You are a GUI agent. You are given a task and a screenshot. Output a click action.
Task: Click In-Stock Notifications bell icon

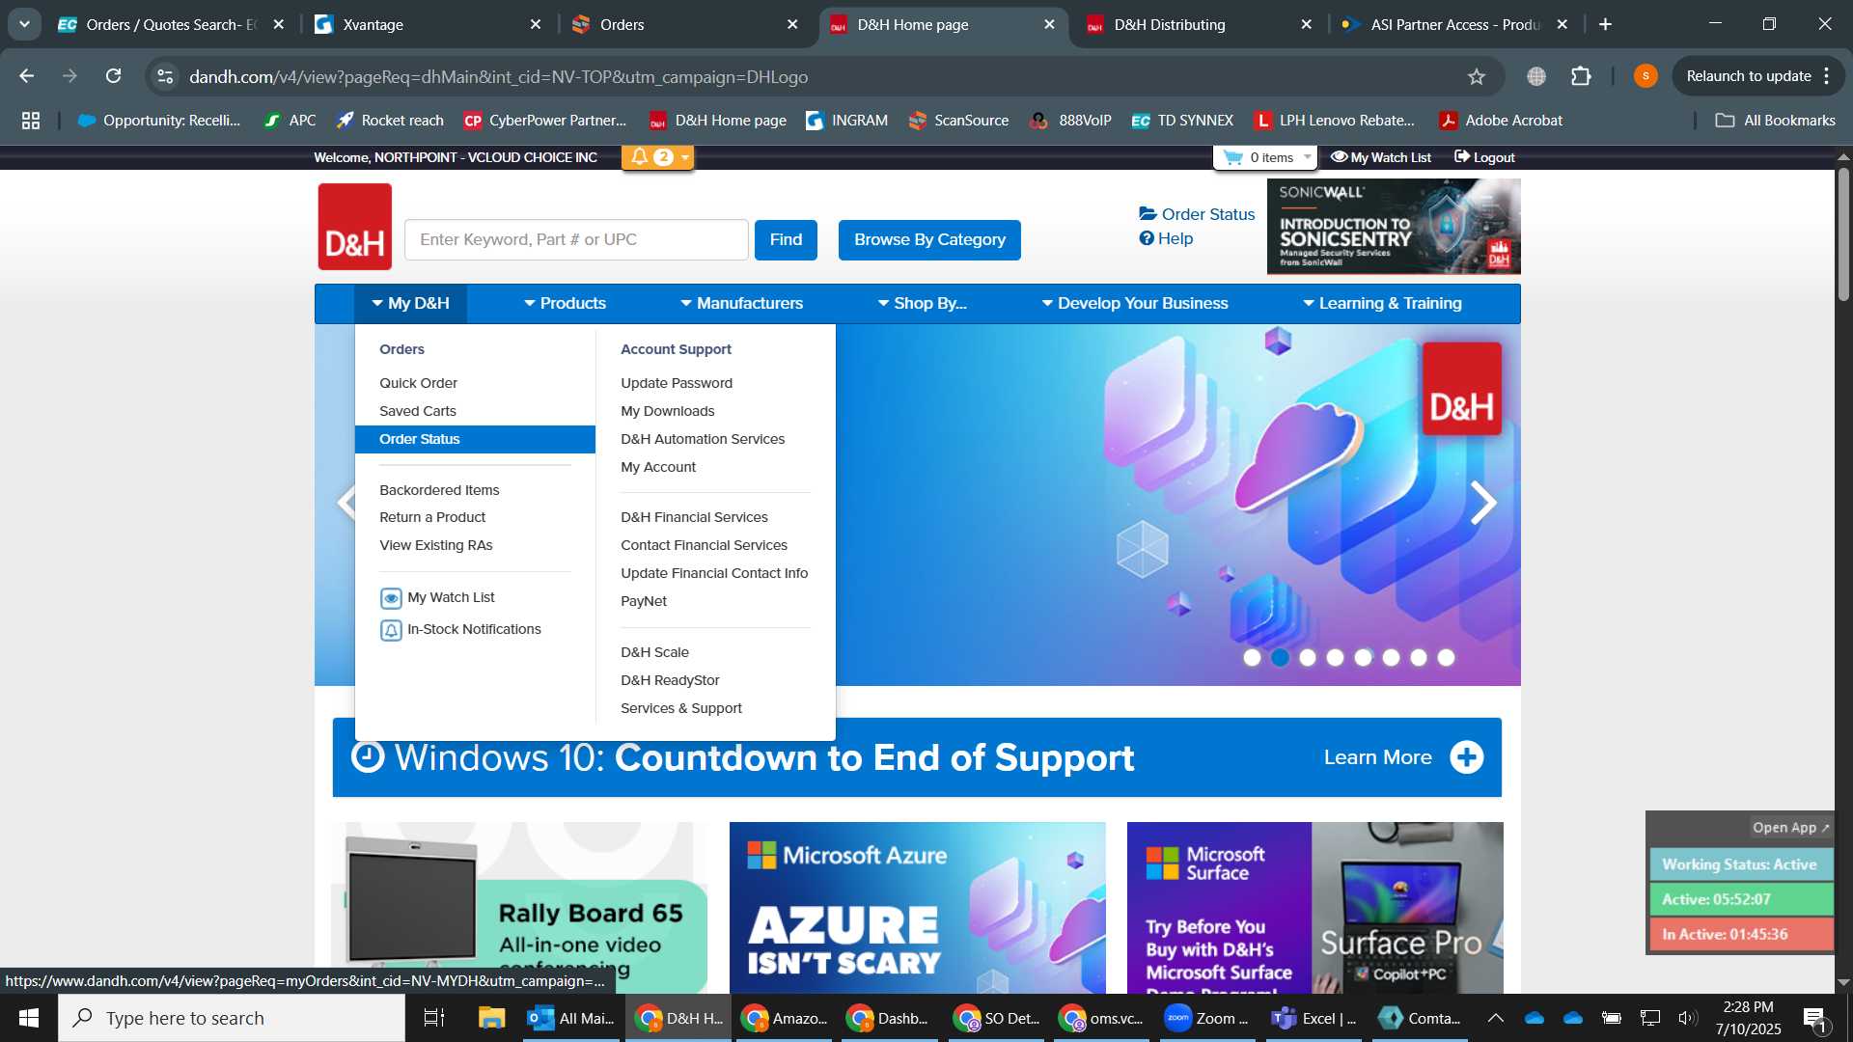pos(391,630)
